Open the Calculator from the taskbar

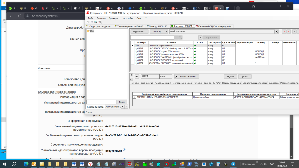click(218, 164)
